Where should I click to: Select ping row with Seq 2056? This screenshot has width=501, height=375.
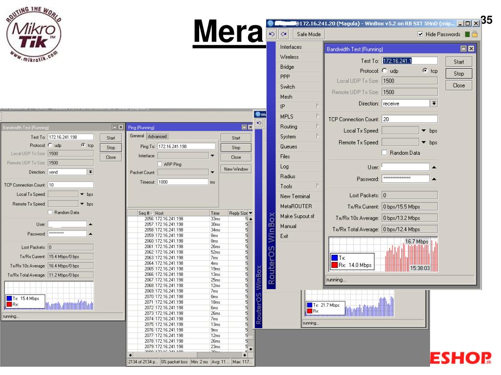(x=187, y=219)
